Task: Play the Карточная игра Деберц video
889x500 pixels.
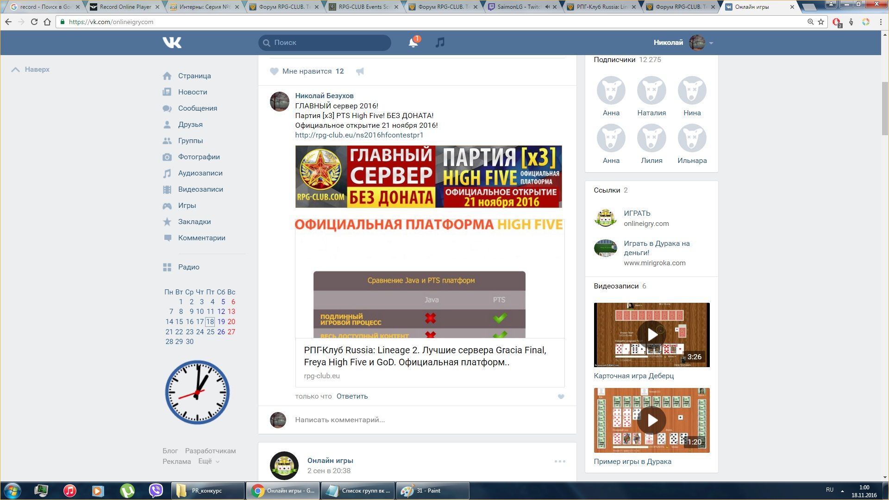Action: click(651, 335)
